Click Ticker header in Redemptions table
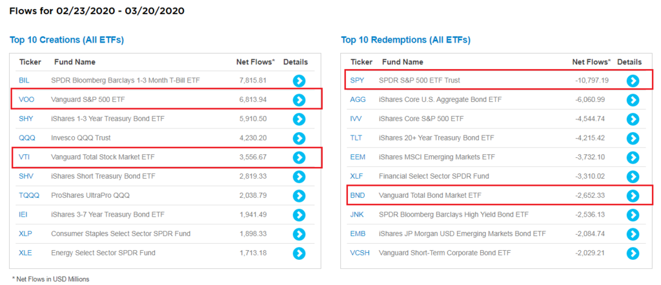The width and height of the screenshot is (661, 285). (x=361, y=62)
